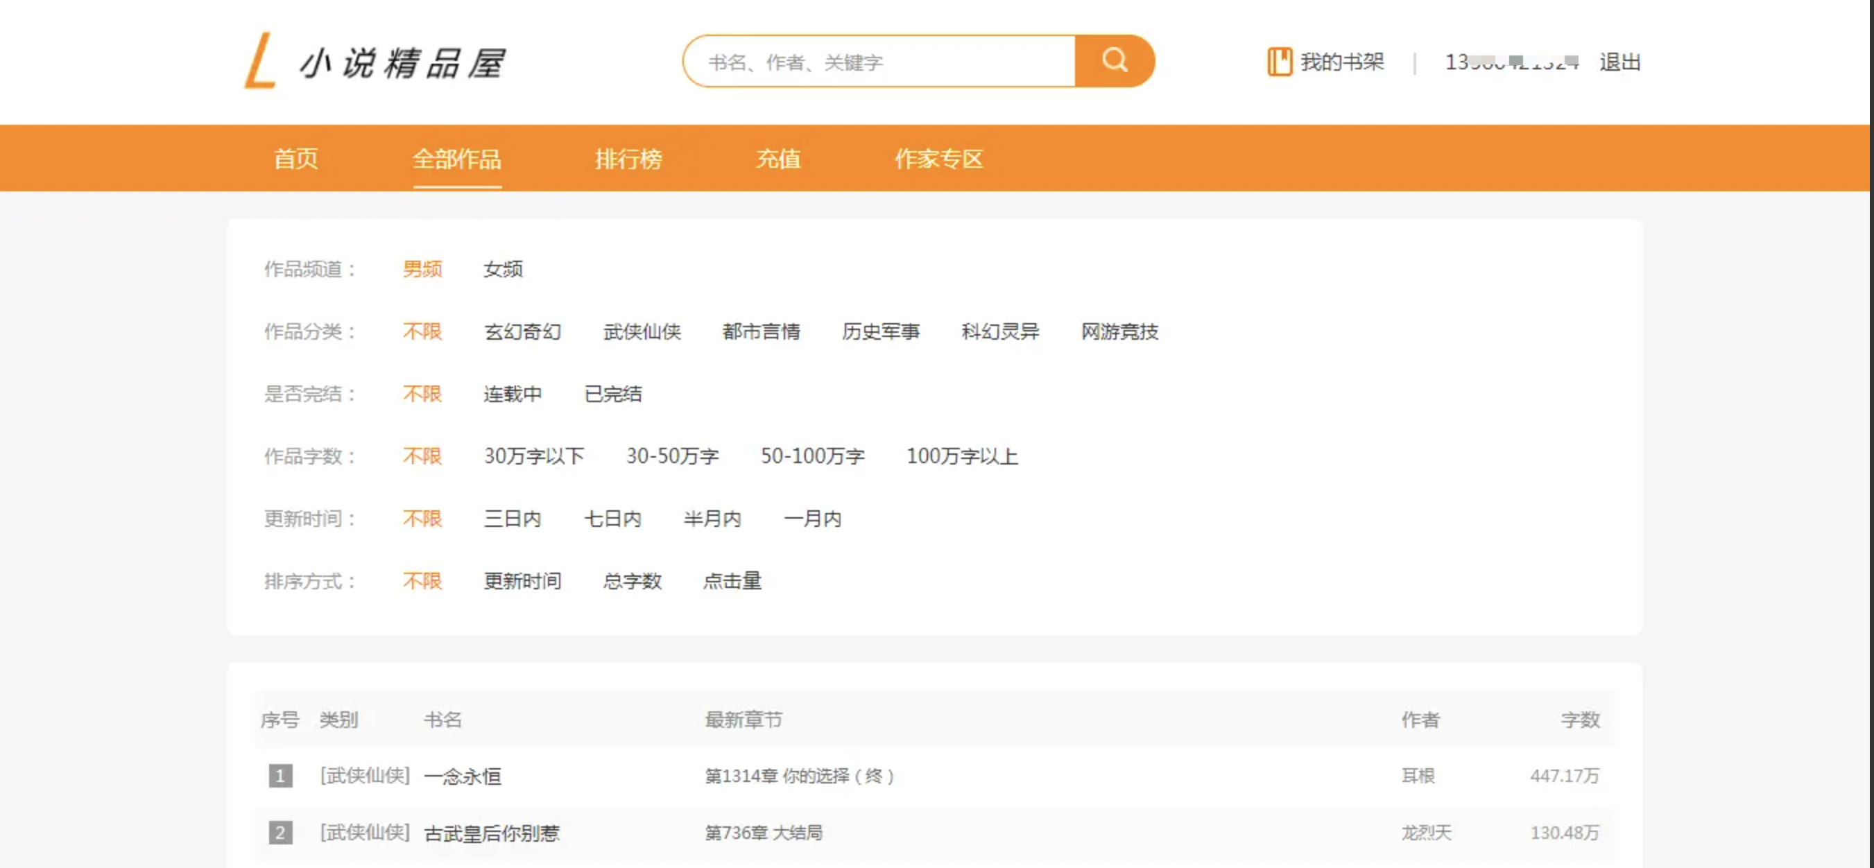Image resolution: width=1874 pixels, height=868 pixels.
Task: Click author name 龙烈天
Action: pyautogui.click(x=1426, y=833)
